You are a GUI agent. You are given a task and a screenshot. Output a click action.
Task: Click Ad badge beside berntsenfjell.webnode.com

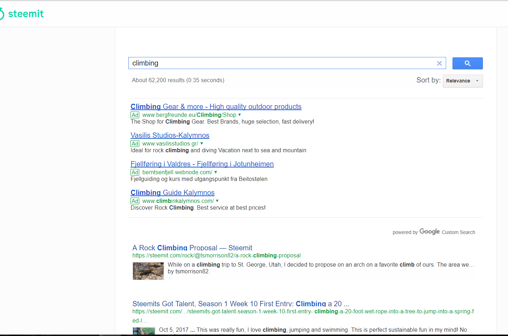[x=135, y=172]
